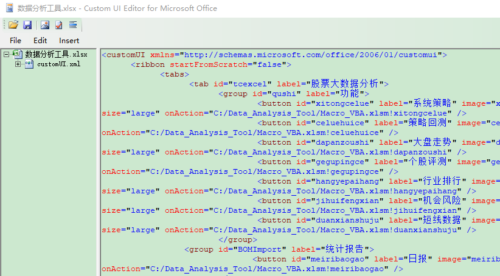Click the Validate XML toolbar icon
500x276 pixels.
(x=58, y=25)
